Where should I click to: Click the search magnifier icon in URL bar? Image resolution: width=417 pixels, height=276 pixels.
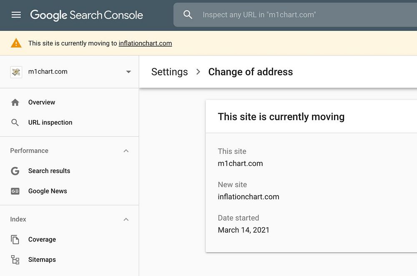[x=188, y=15]
